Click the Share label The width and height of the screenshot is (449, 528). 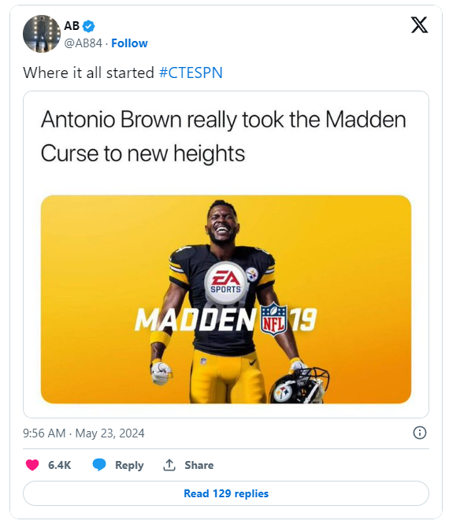(x=199, y=465)
